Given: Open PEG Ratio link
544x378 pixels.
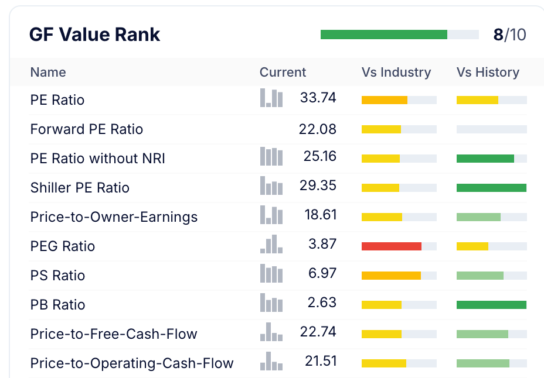Looking at the screenshot, I should coord(63,246).
